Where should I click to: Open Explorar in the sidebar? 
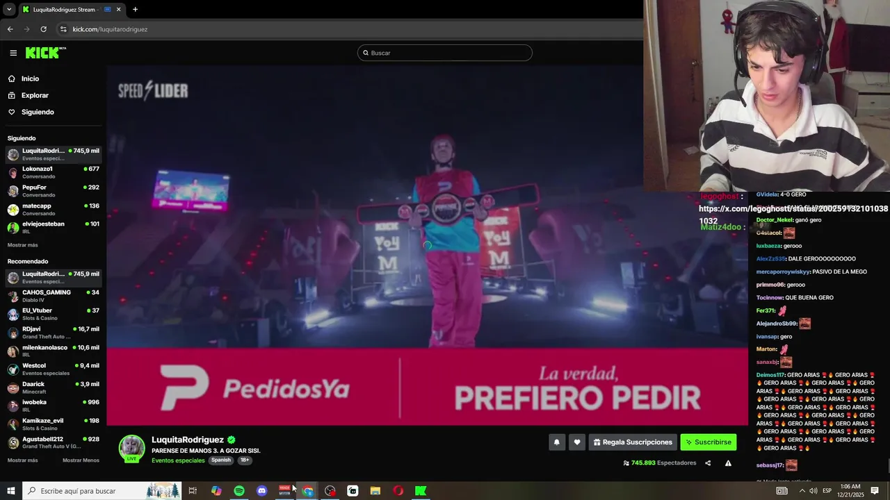35,95
